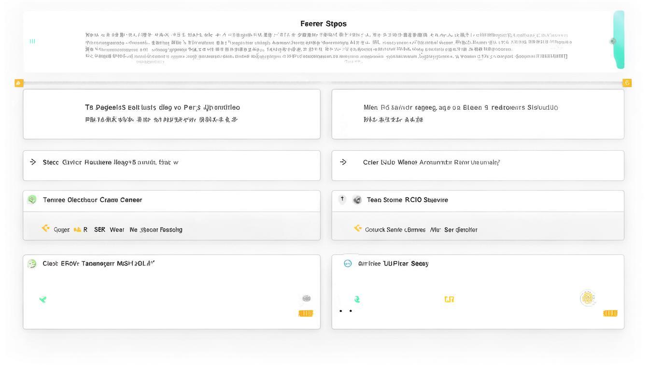Screen dimensions: 649x371
Task: Click the orange badge button in the bottom-right card
Action: click(610, 313)
